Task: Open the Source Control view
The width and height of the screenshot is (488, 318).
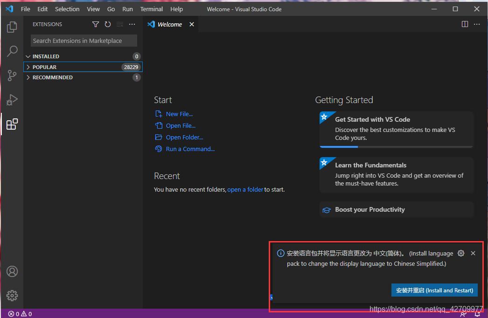Action: [12, 75]
